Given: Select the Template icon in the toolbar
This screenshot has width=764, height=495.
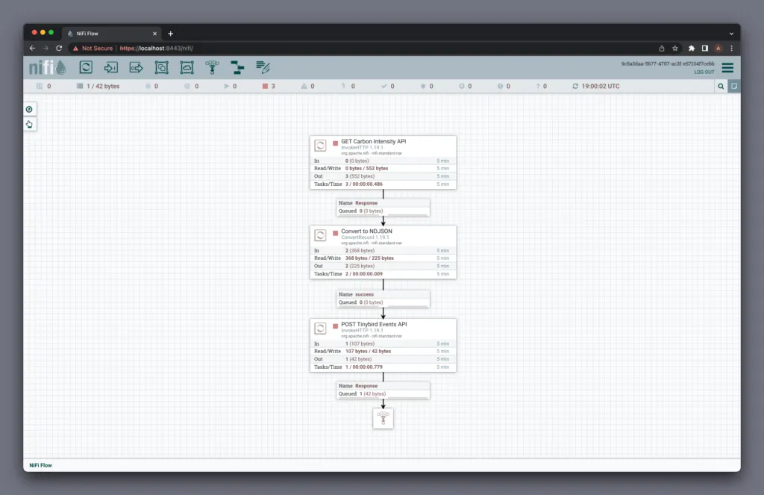Looking at the screenshot, I should pyautogui.click(x=237, y=67).
